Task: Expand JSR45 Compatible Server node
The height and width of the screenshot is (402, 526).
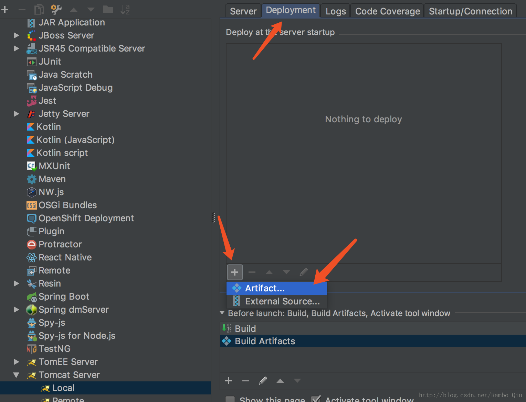Action: [x=16, y=48]
